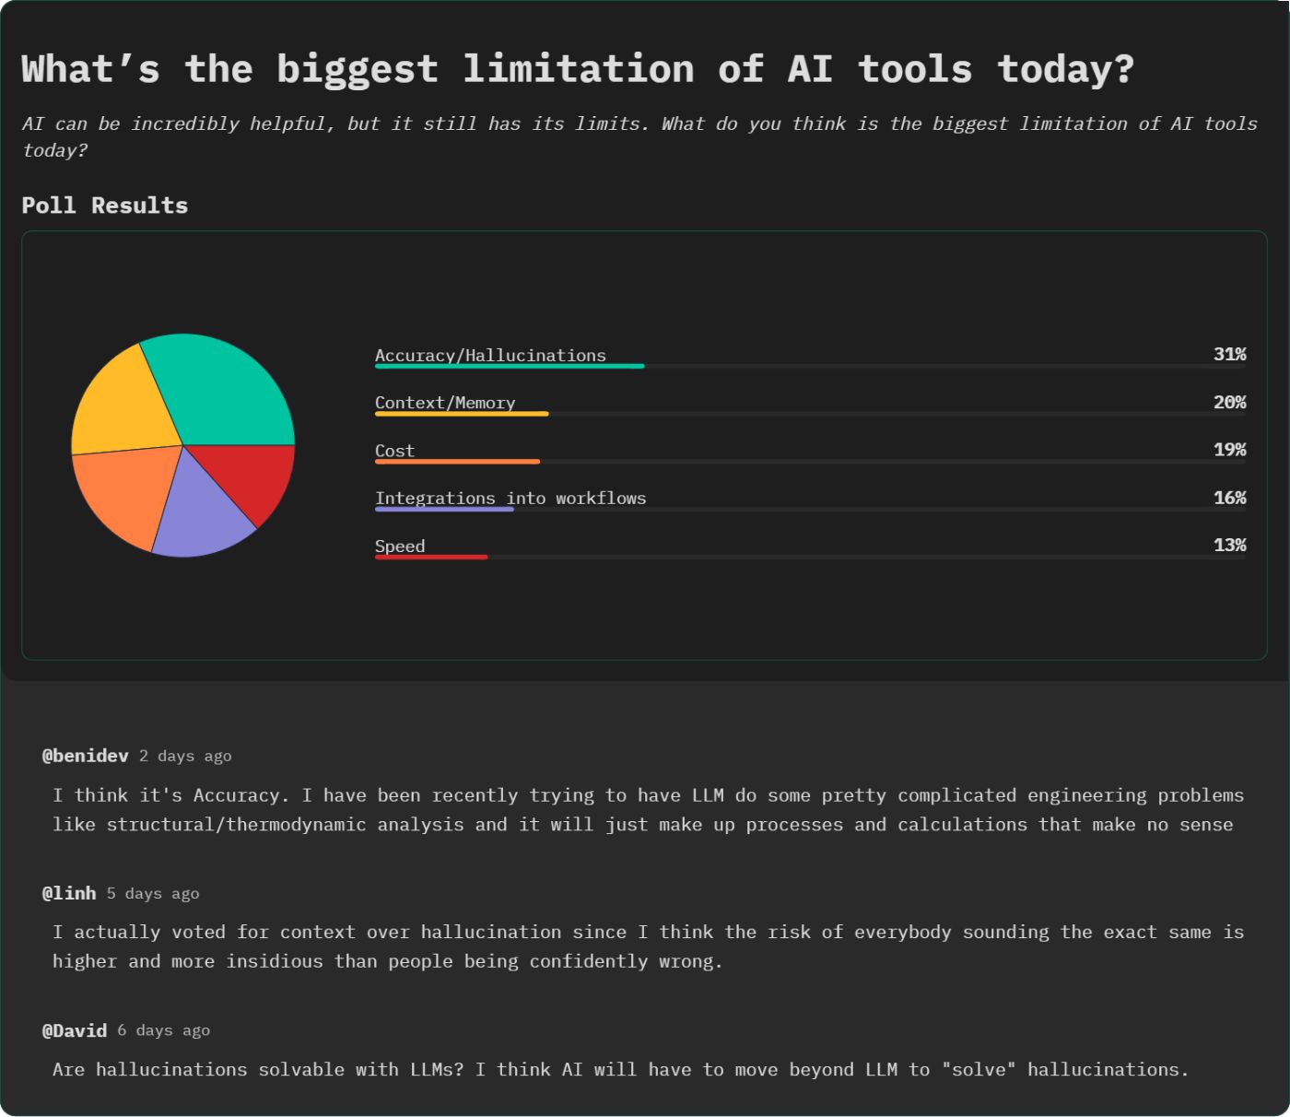Click the 31% result percentage
The image size is (1290, 1117).
point(1229,354)
